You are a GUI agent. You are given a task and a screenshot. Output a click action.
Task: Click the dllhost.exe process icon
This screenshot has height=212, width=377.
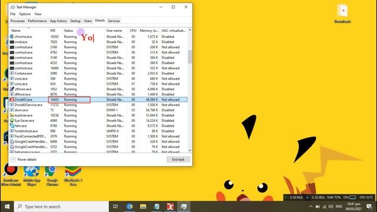12,94
